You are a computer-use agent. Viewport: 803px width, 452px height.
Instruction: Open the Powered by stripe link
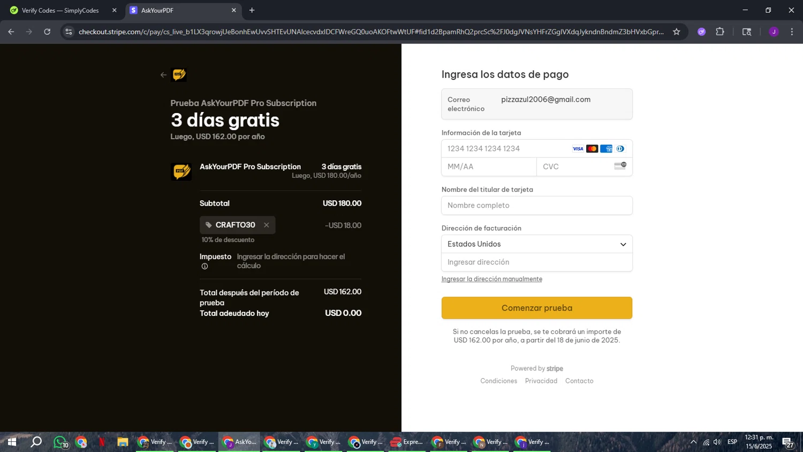(x=537, y=368)
